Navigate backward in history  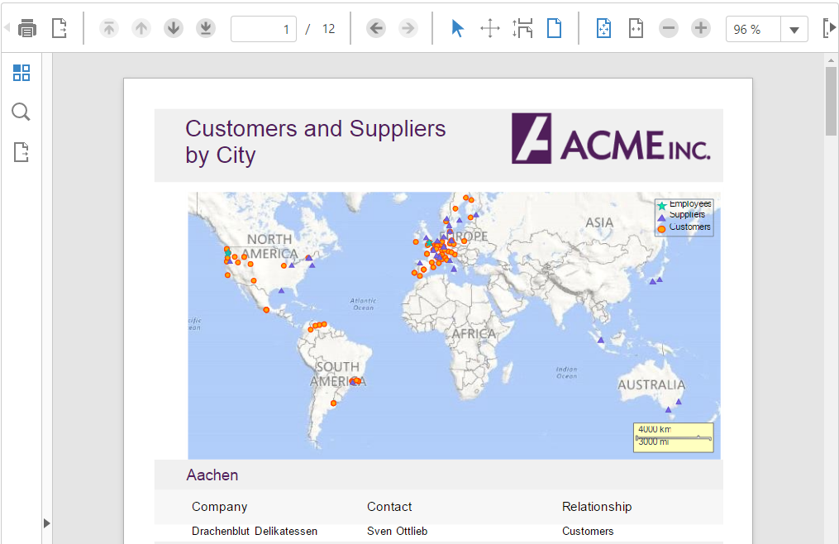376,28
